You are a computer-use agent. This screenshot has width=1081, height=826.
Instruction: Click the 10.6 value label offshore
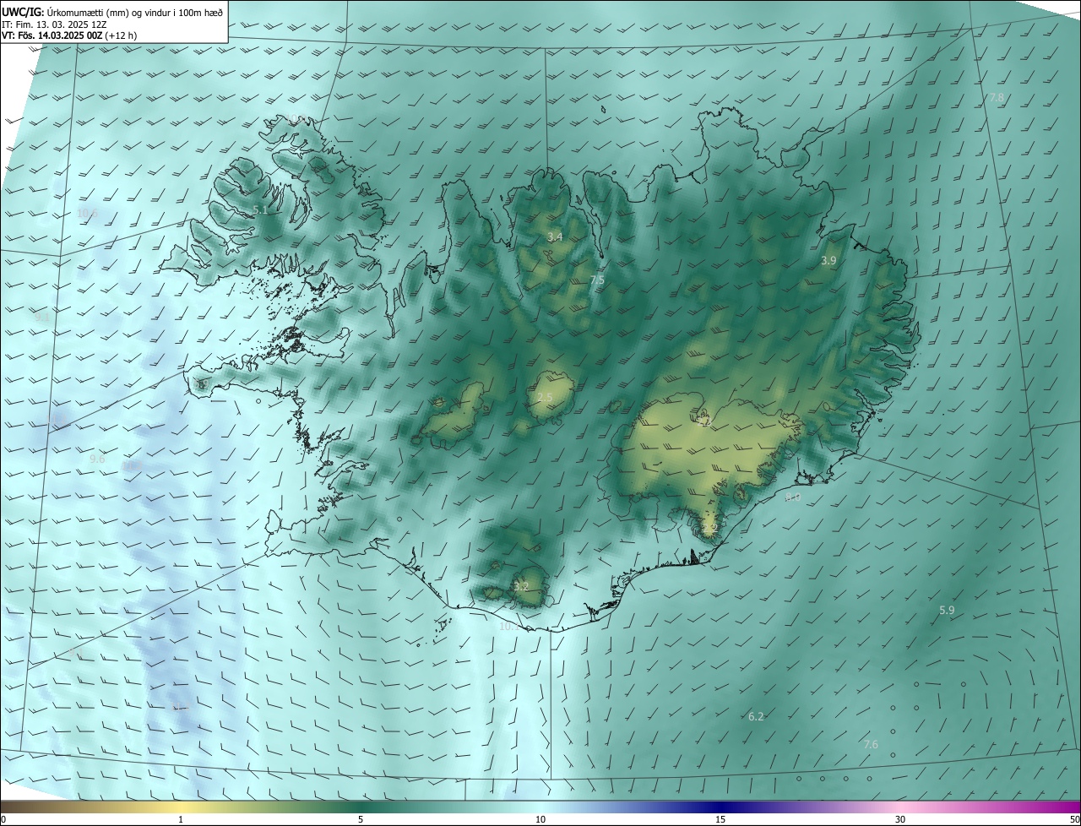pyautogui.click(x=87, y=214)
